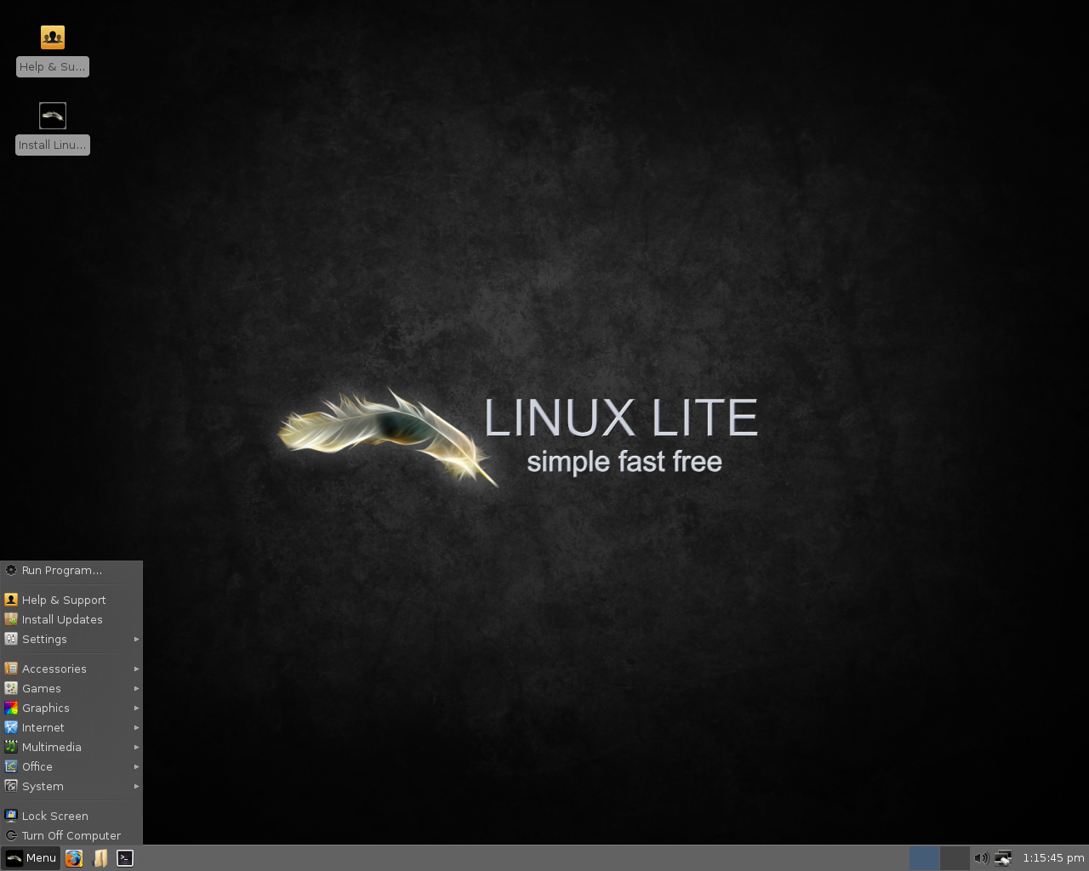
Task: Open Firefox from the taskbar
Action: 74,858
